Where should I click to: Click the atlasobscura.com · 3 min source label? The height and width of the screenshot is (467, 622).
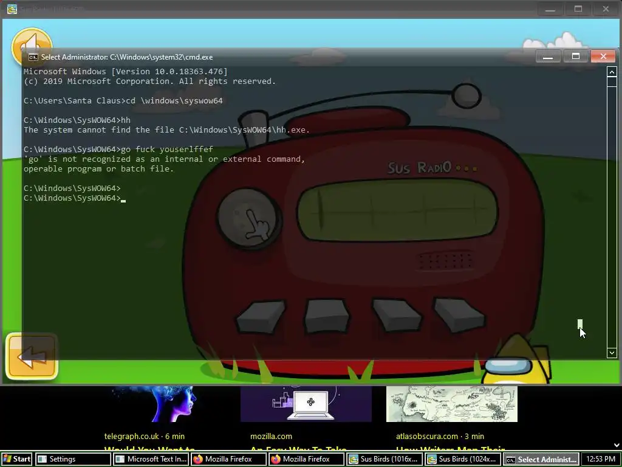tap(440, 436)
